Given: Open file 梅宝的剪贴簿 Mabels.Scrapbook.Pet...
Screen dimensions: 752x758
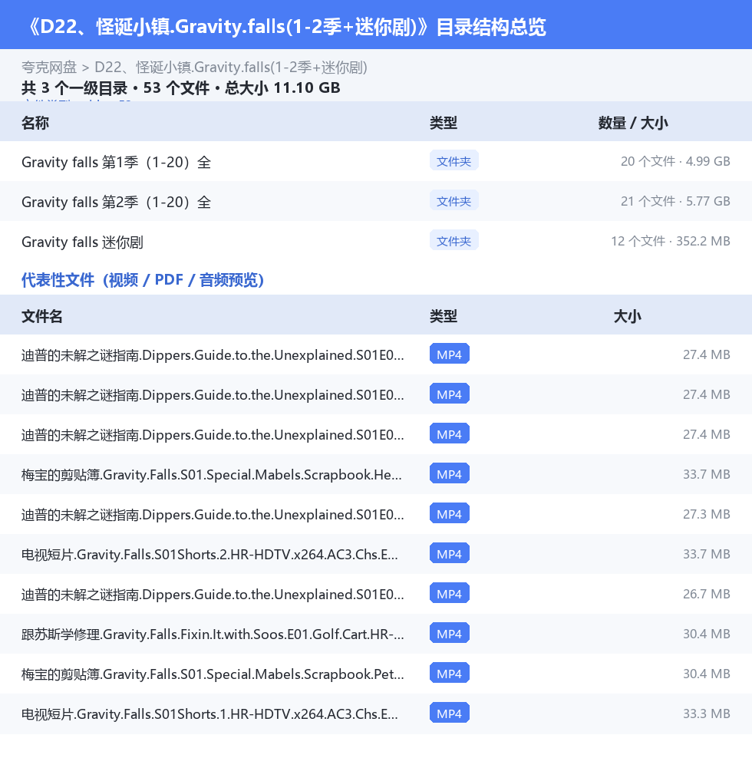Looking at the screenshot, I should pyautogui.click(x=213, y=674).
